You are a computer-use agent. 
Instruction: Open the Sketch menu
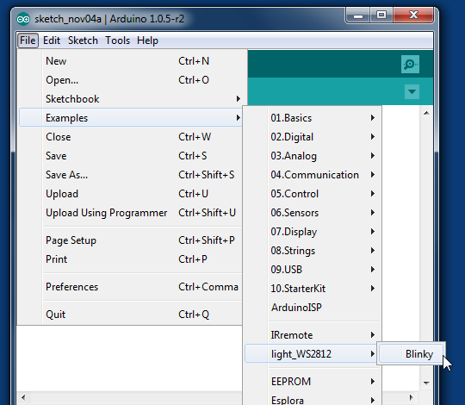coord(83,40)
